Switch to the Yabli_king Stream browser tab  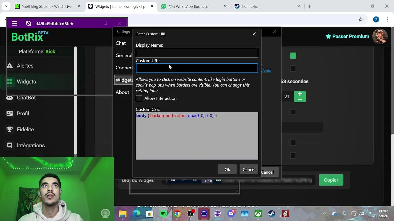pyautogui.click(x=48, y=6)
